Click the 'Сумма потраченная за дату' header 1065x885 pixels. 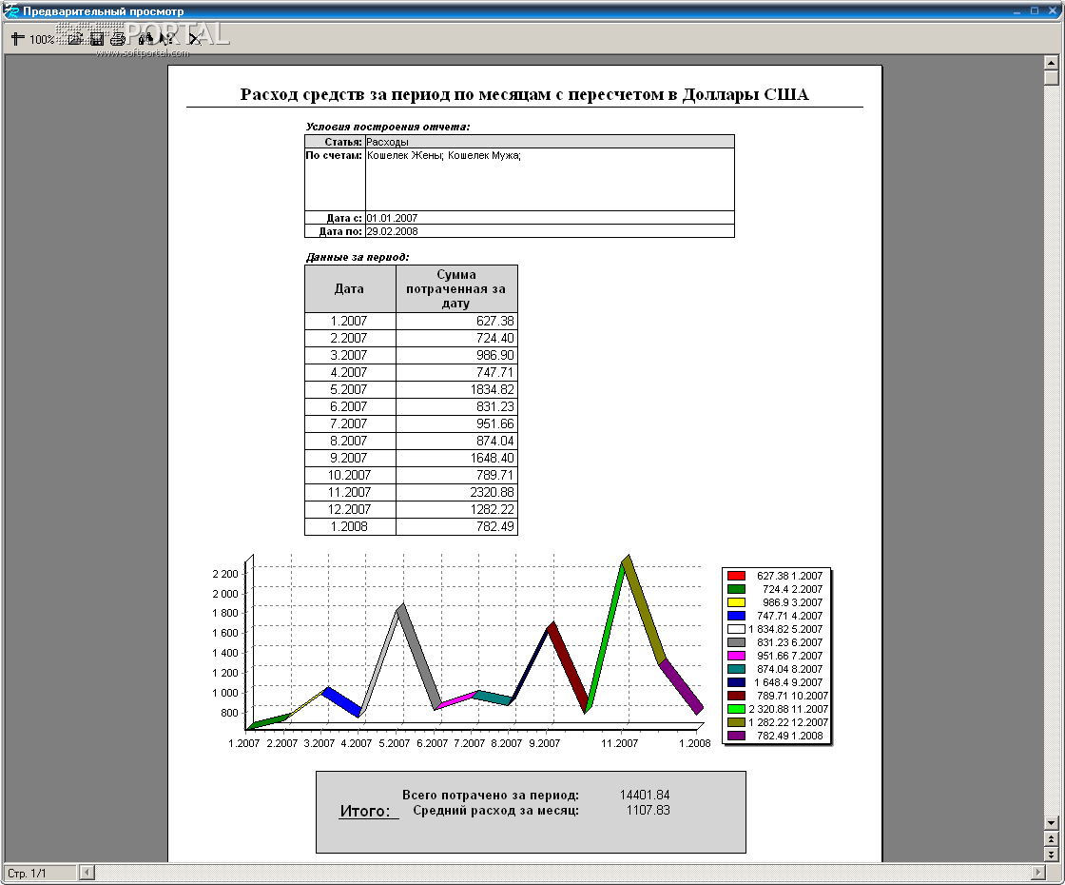click(x=456, y=289)
